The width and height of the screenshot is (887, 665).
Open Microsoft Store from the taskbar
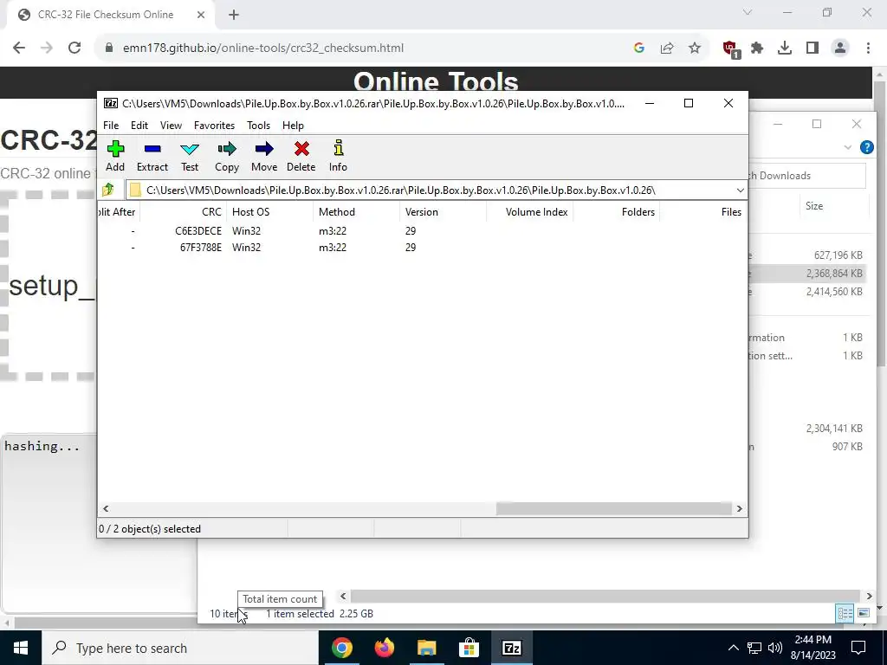click(469, 648)
